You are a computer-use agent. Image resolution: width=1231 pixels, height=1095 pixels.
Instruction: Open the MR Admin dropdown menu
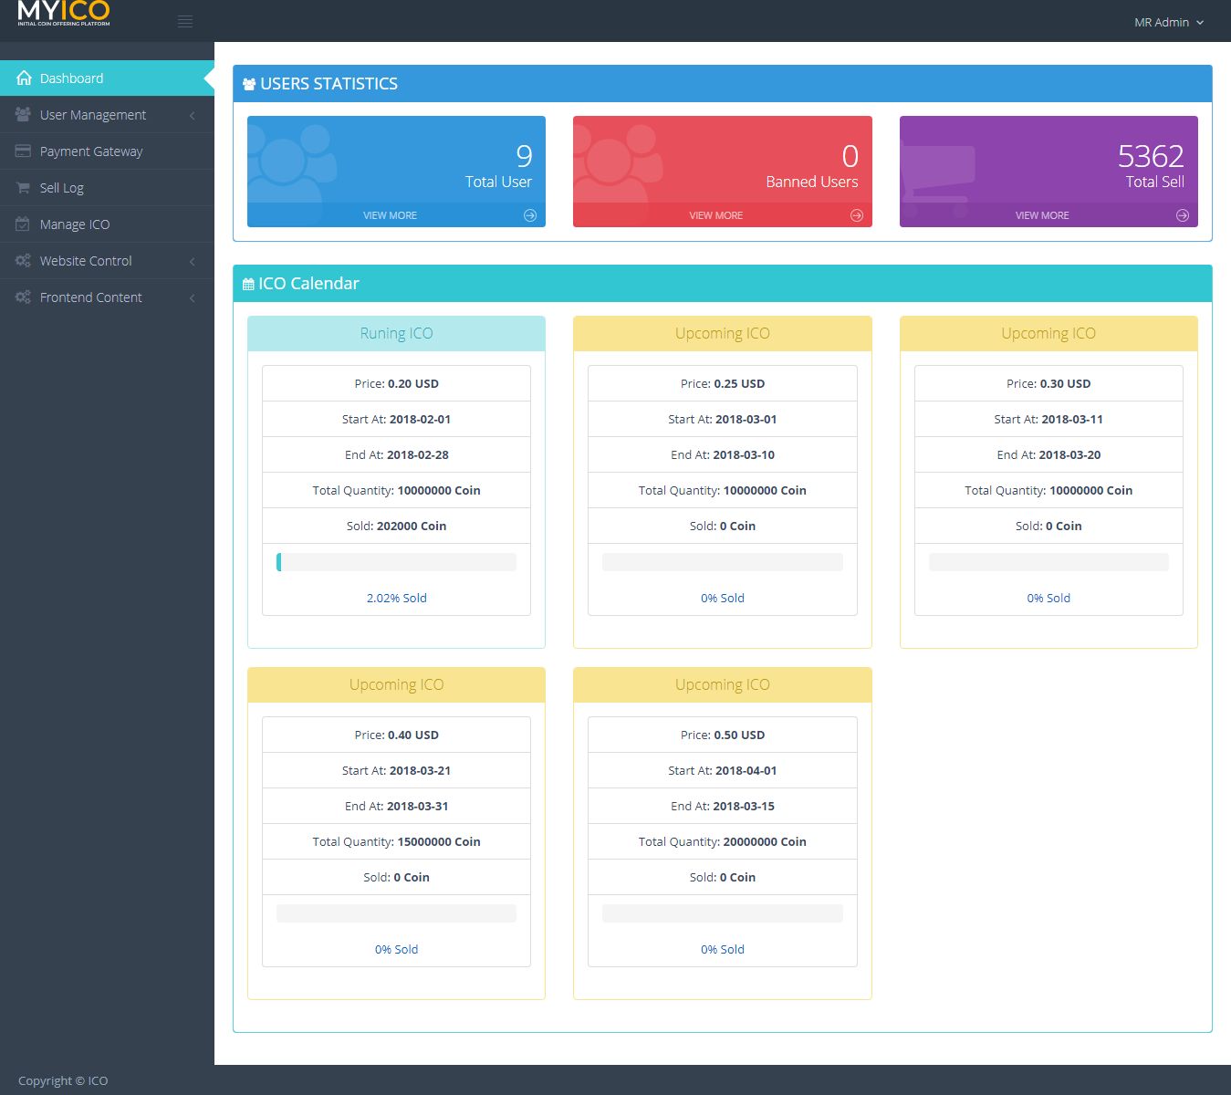(1169, 22)
